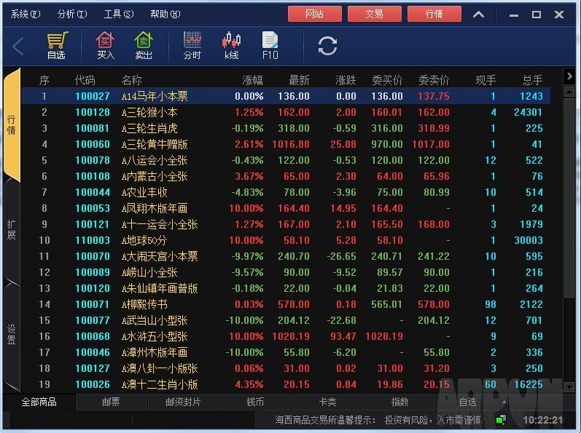Select row A14马年小本票

tap(286, 96)
